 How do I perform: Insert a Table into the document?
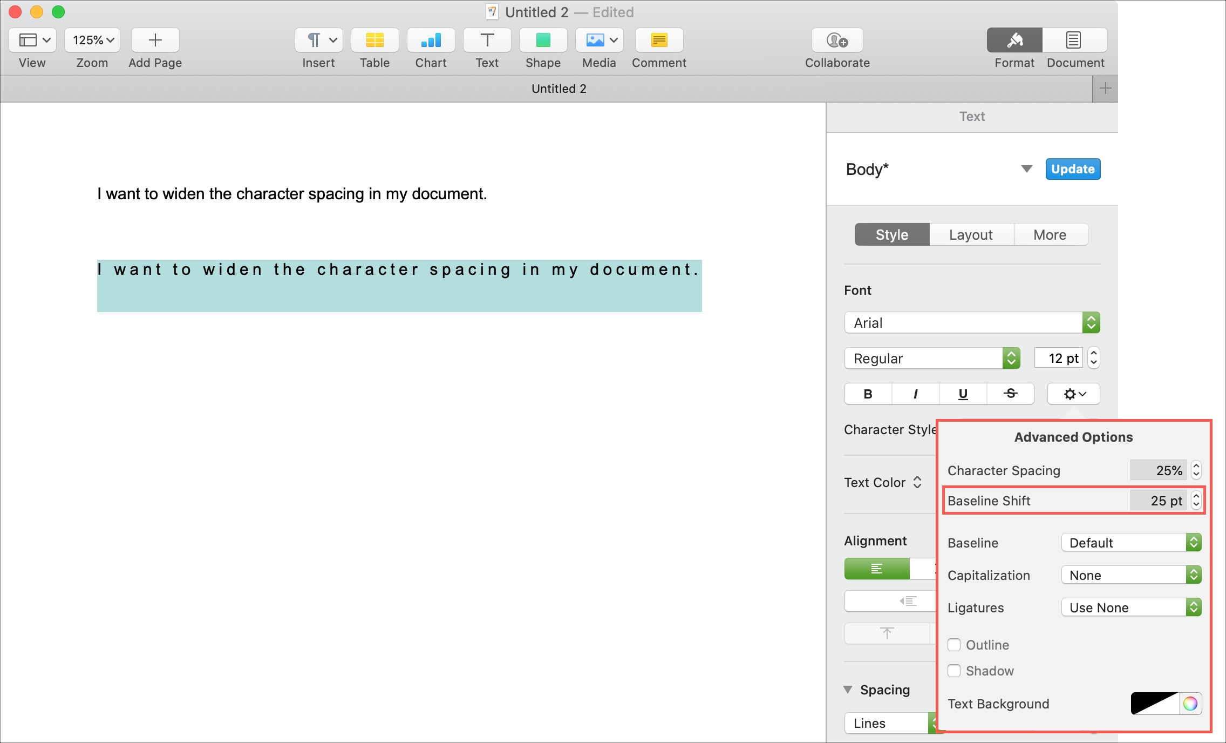374,40
